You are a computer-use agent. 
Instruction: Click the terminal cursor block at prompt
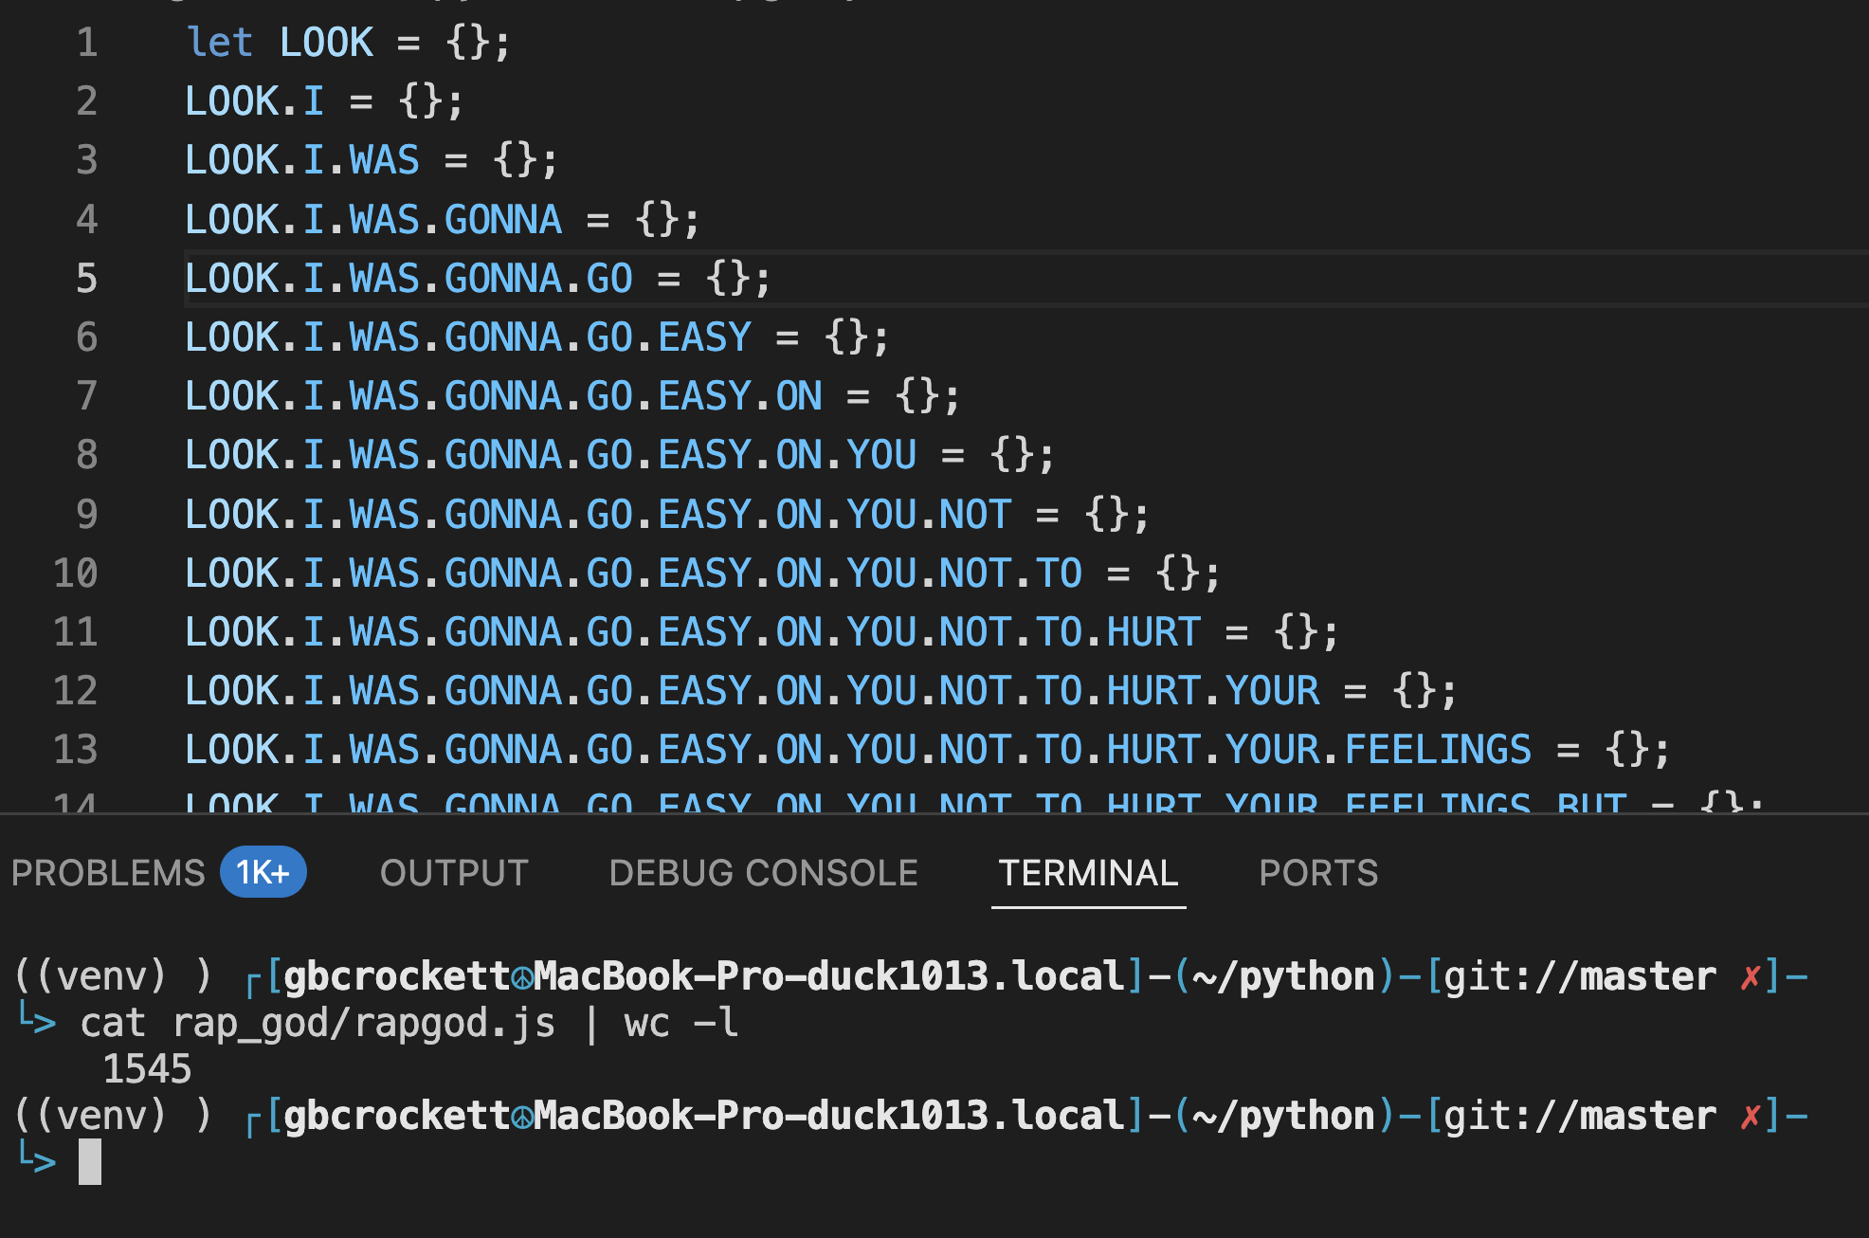pos(90,1161)
